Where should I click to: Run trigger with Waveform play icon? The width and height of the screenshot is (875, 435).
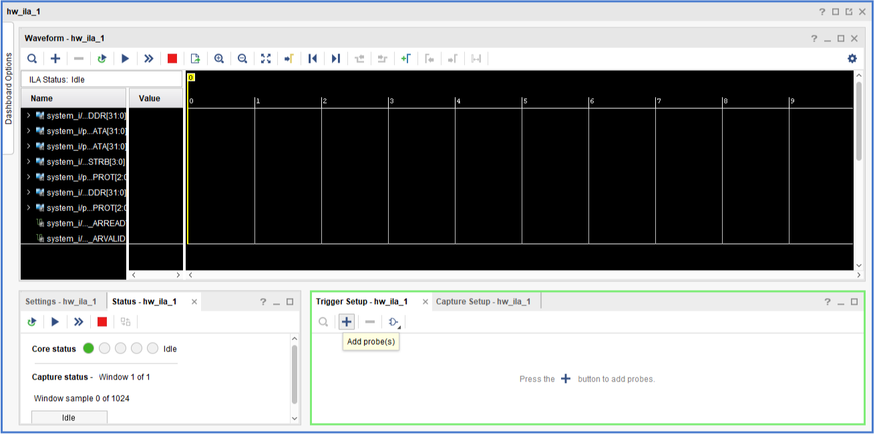(x=125, y=59)
